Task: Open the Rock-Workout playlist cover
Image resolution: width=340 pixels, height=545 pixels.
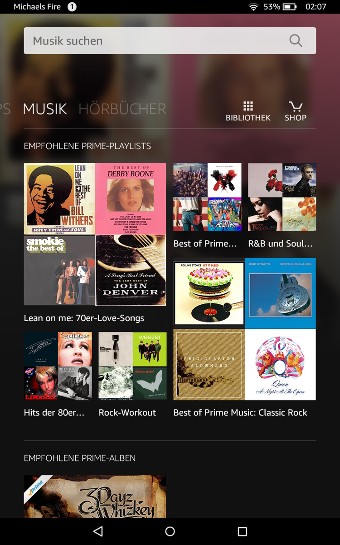Action: coord(132,366)
